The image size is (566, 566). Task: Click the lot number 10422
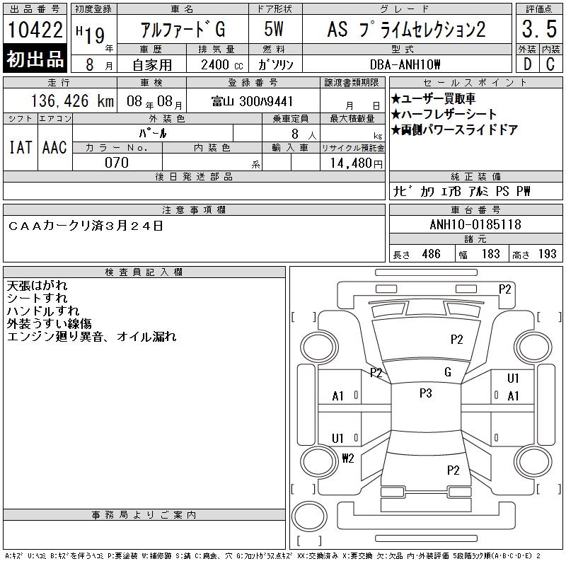[x=35, y=30]
